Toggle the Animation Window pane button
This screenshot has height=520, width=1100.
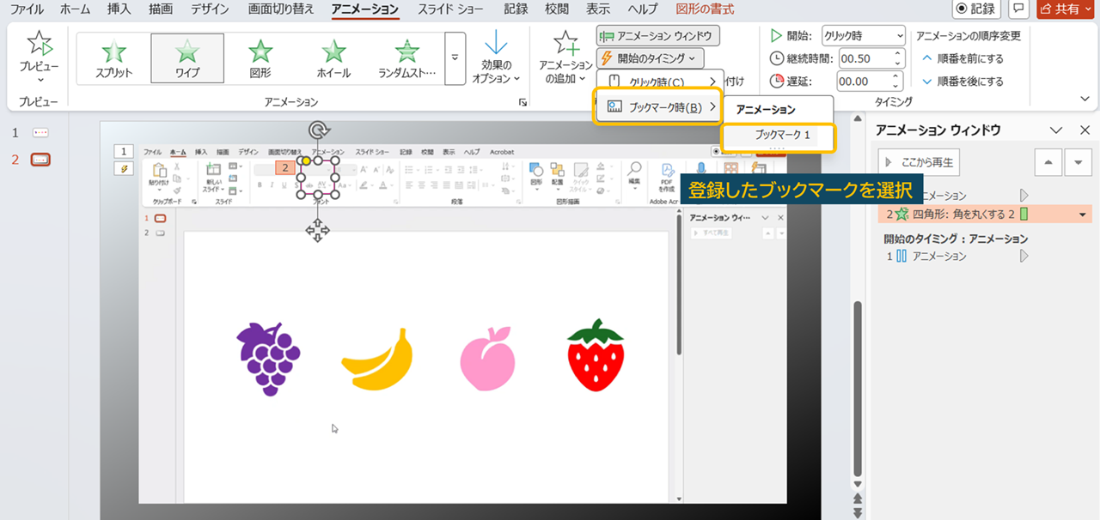(x=657, y=36)
